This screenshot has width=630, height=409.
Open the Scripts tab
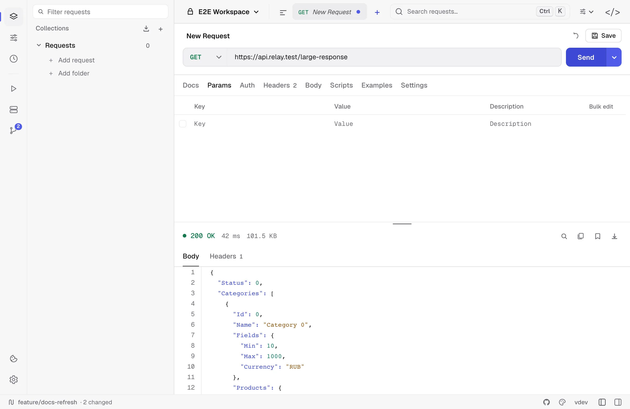pos(341,85)
